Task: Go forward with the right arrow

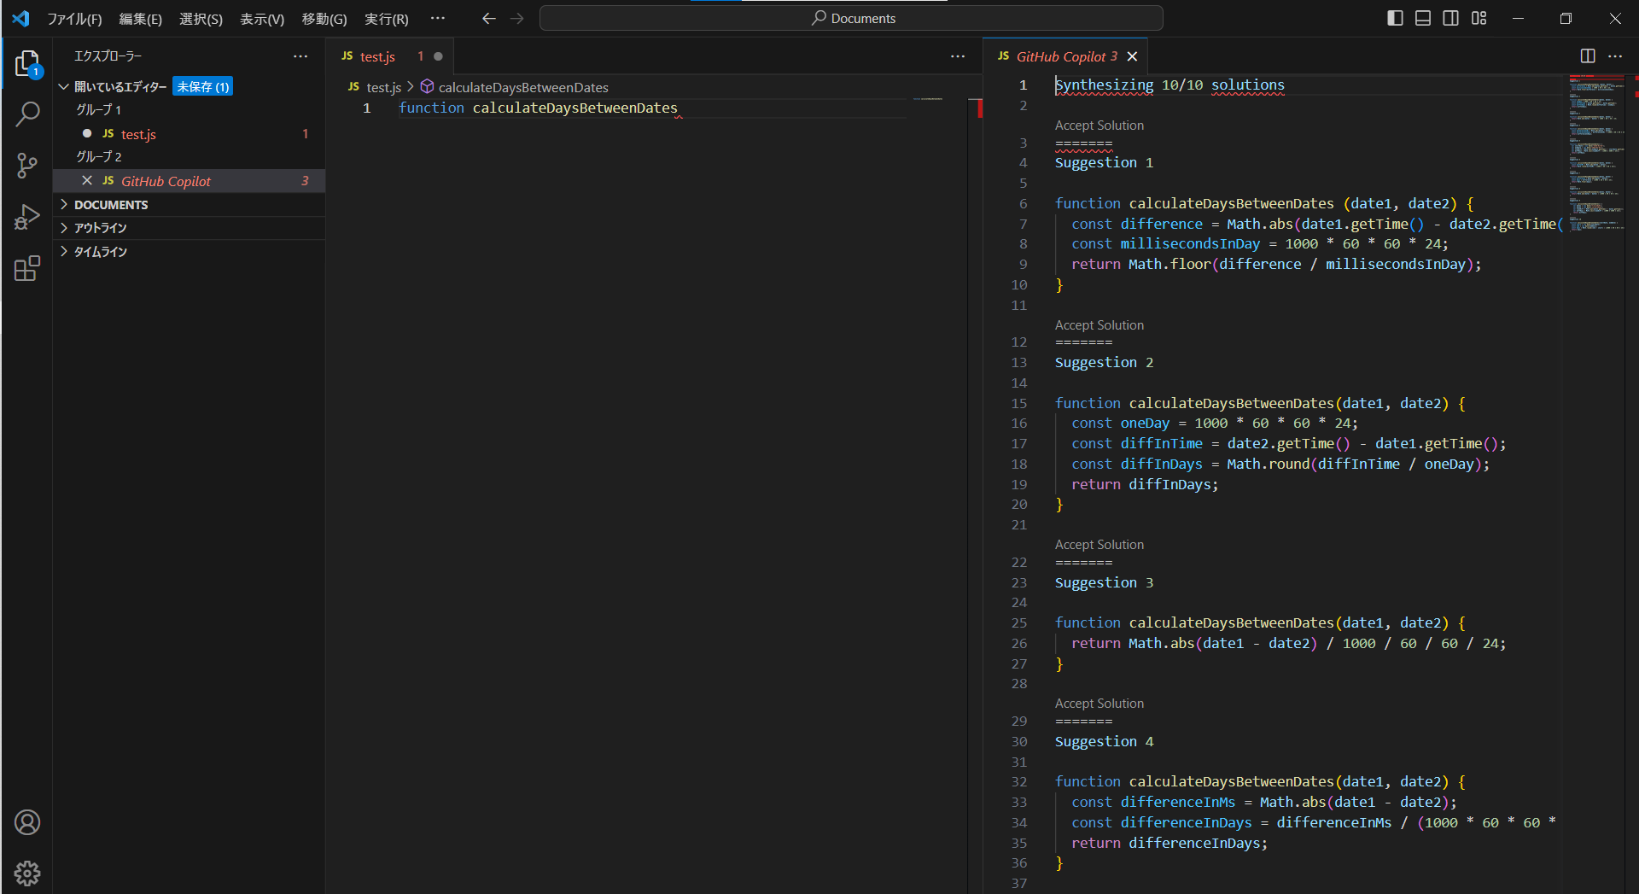Action: click(x=516, y=18)
